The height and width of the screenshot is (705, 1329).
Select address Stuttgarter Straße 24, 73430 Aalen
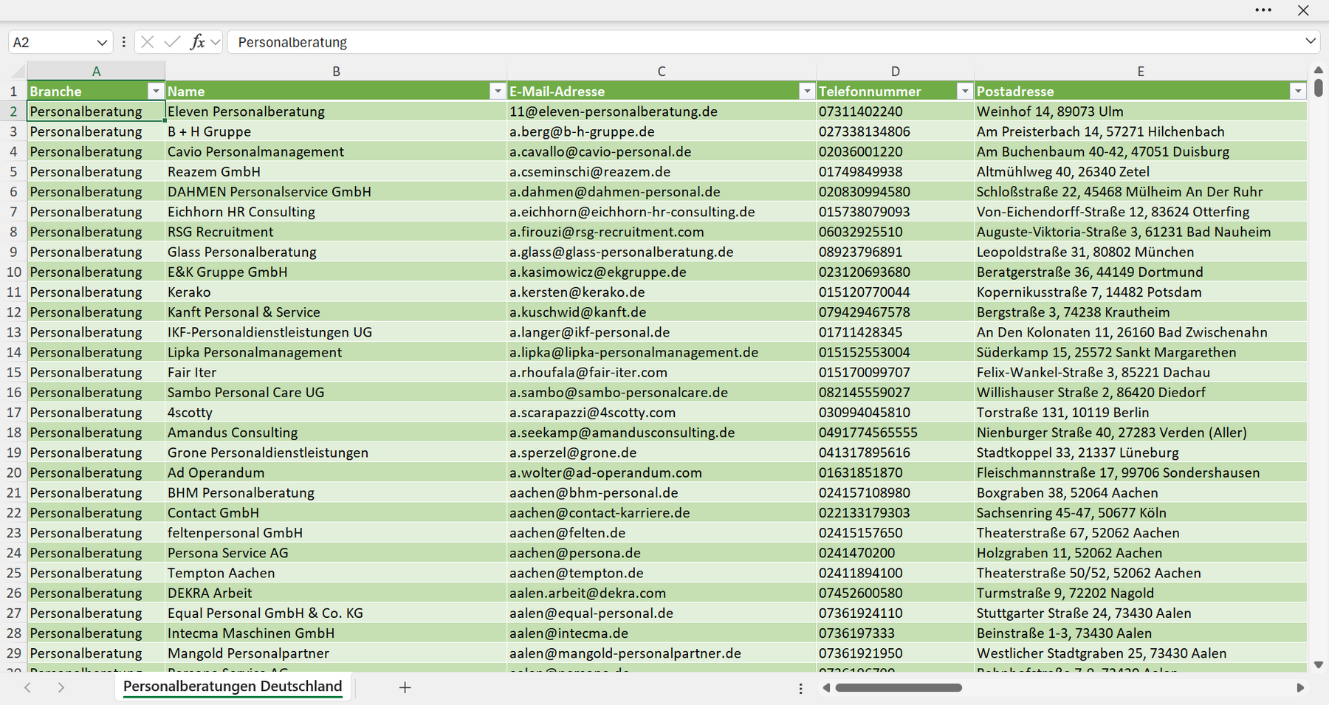1141,613
